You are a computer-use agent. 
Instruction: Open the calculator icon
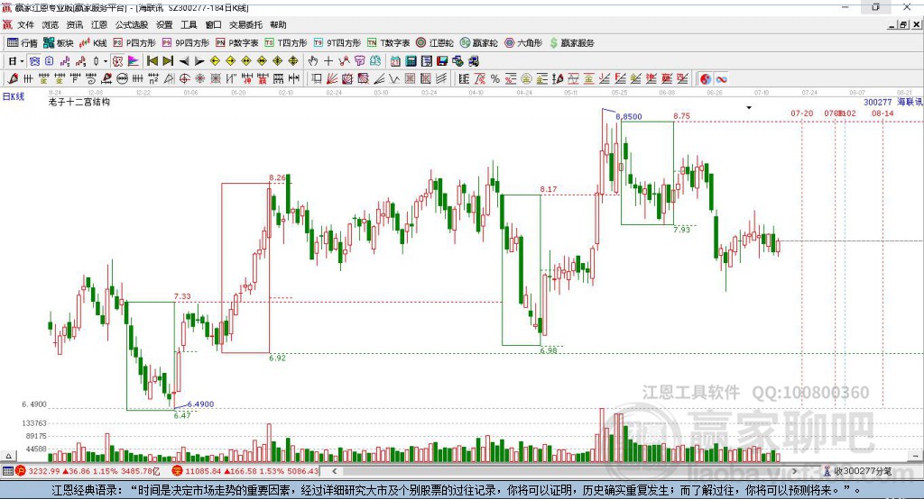pos(411,61)
